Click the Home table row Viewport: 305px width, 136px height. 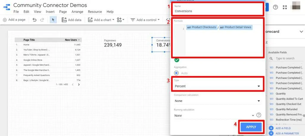coord(48,45)
